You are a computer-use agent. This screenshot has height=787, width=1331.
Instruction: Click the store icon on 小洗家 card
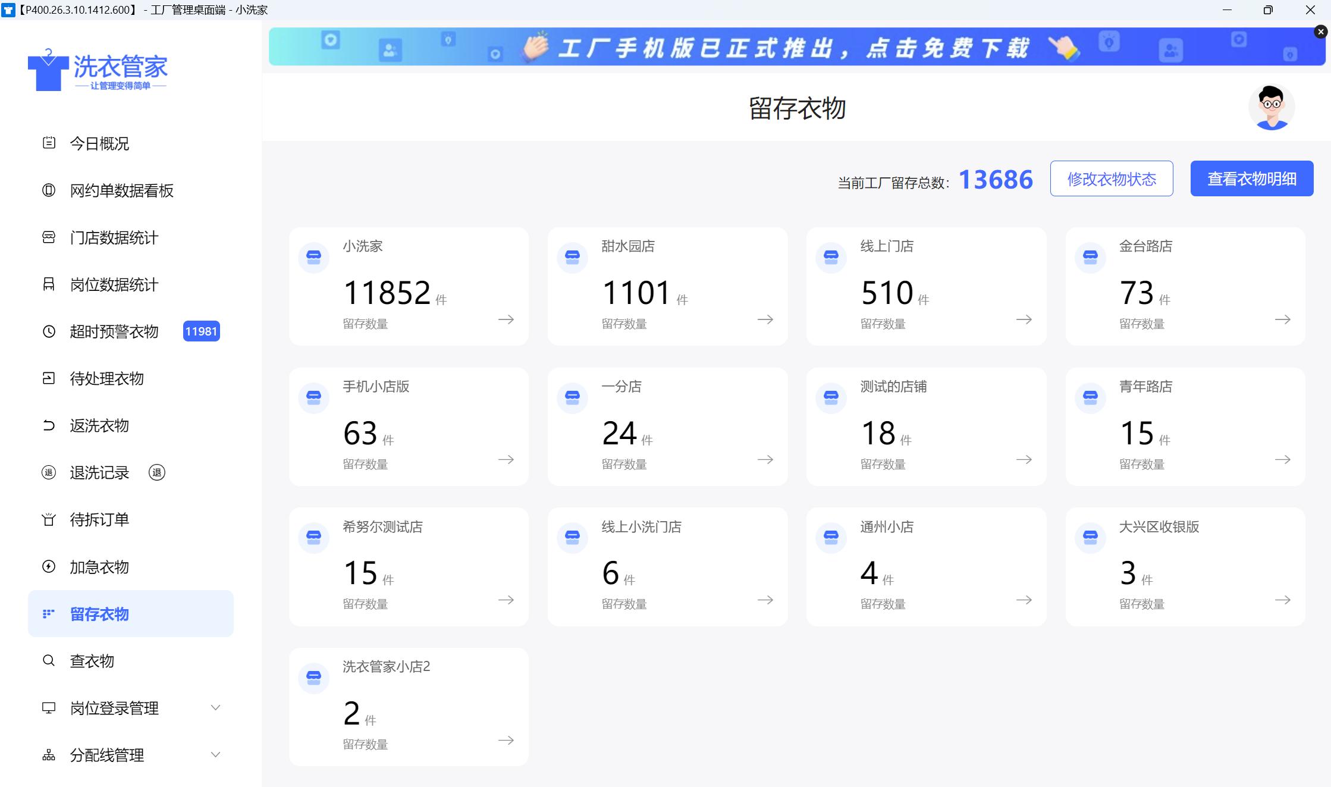pos(313,257)
